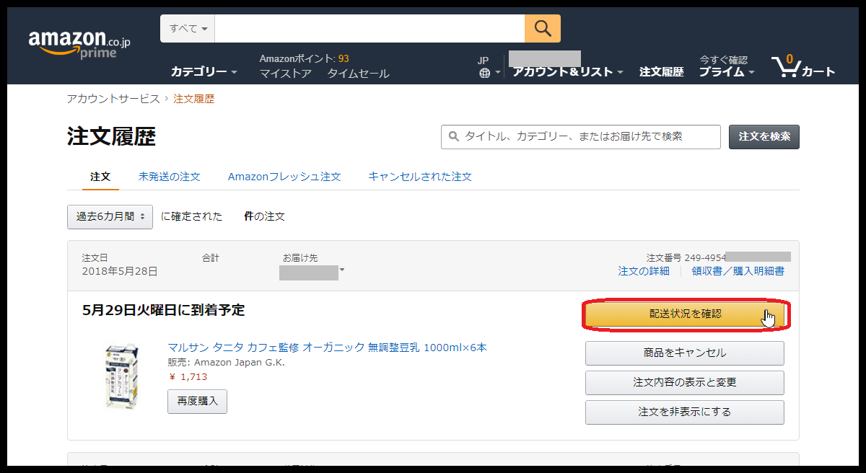The height and width of the screenshot is (473, 866).
Task: Expand the カテゴリー menu
Action: (204, 72)
